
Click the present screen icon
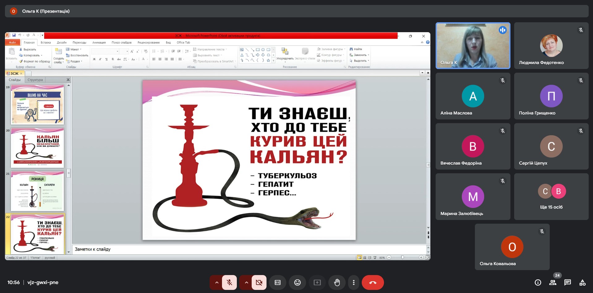[317, 282]
